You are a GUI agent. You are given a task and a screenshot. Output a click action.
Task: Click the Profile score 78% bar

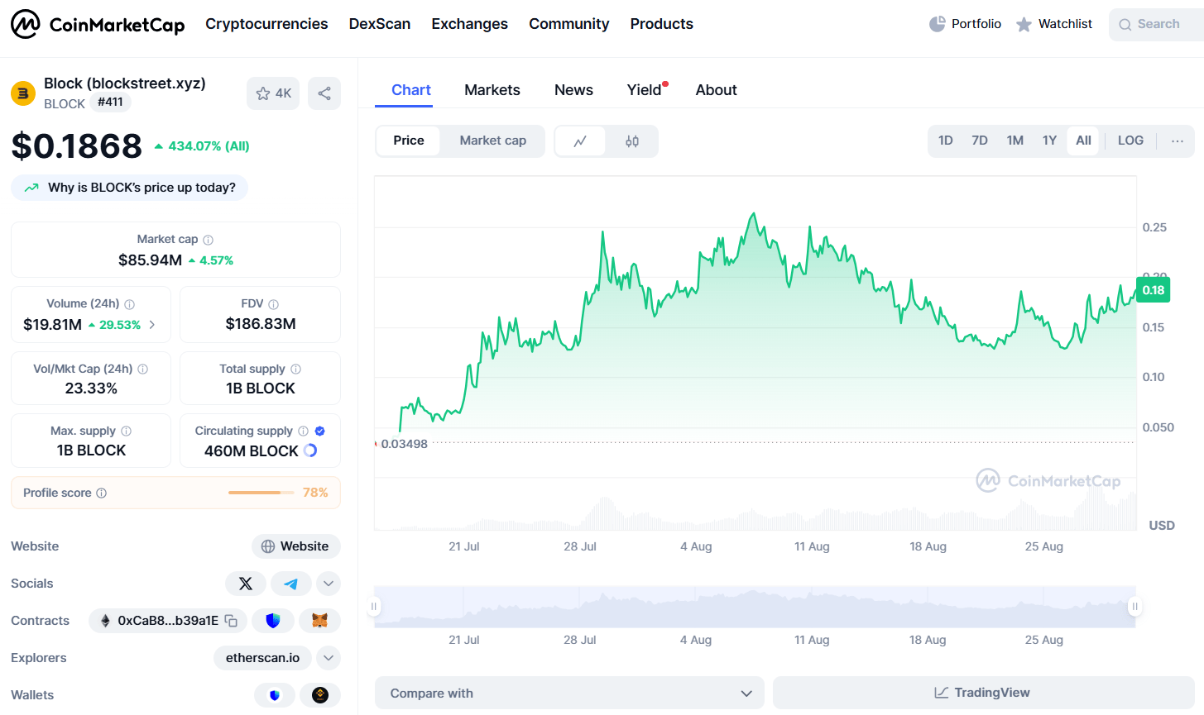tap(261, 493)
